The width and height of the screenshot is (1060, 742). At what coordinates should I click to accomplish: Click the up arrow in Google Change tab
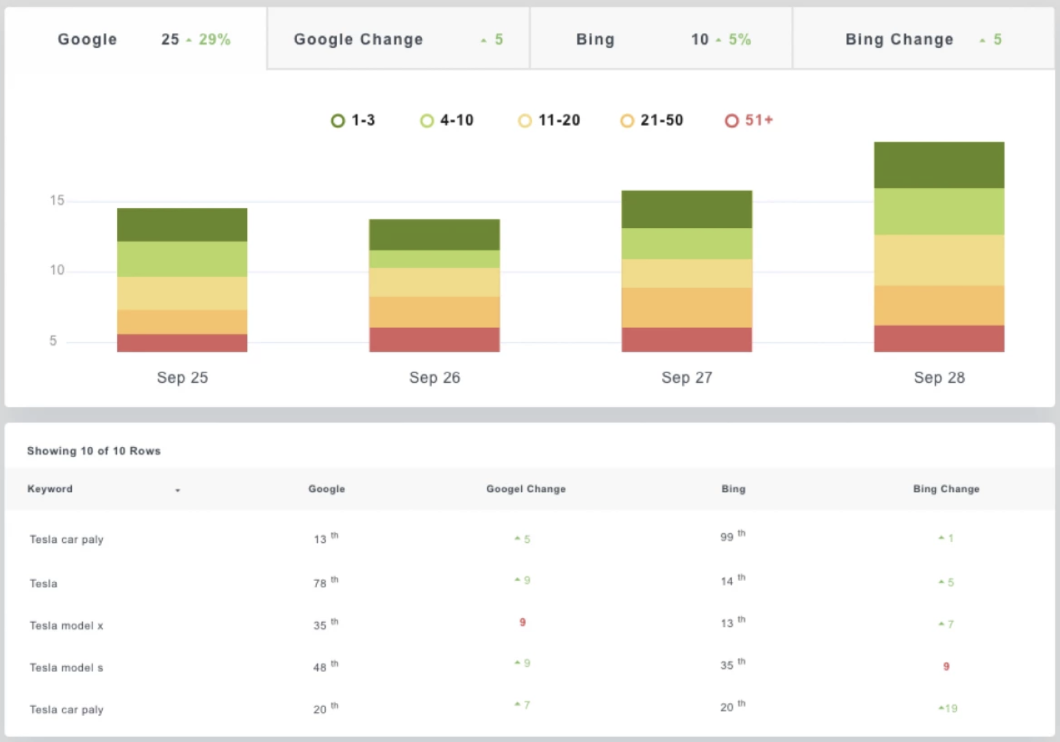[483, 41]
